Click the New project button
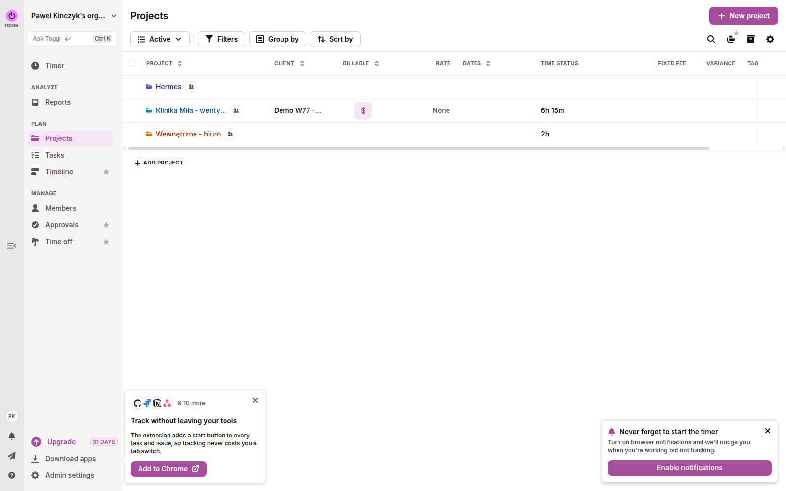786x491 pixels. coord(743,16)
